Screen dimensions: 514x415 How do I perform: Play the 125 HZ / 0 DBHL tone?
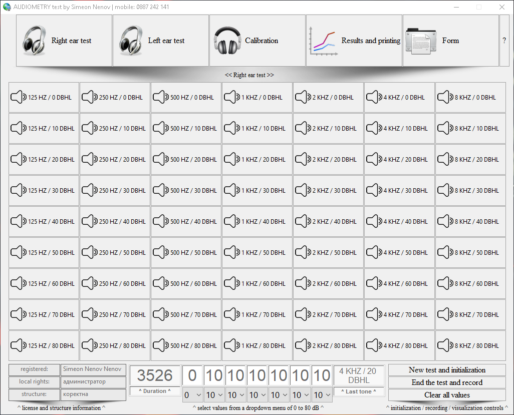(44, 97)
